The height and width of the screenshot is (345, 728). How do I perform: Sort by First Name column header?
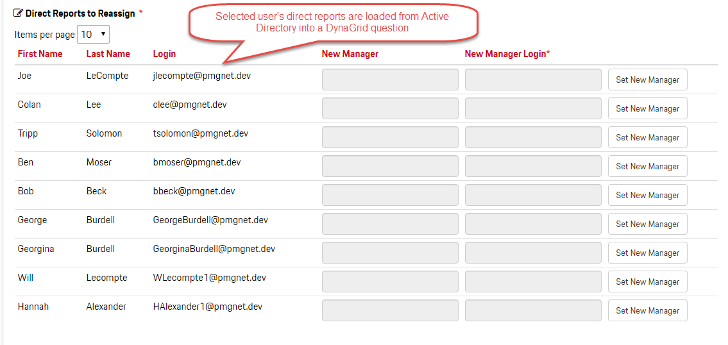[40, 54]
